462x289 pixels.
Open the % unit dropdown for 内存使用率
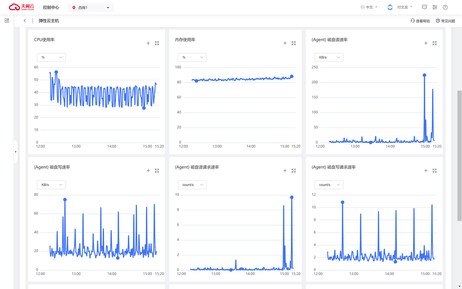[192, 57]
